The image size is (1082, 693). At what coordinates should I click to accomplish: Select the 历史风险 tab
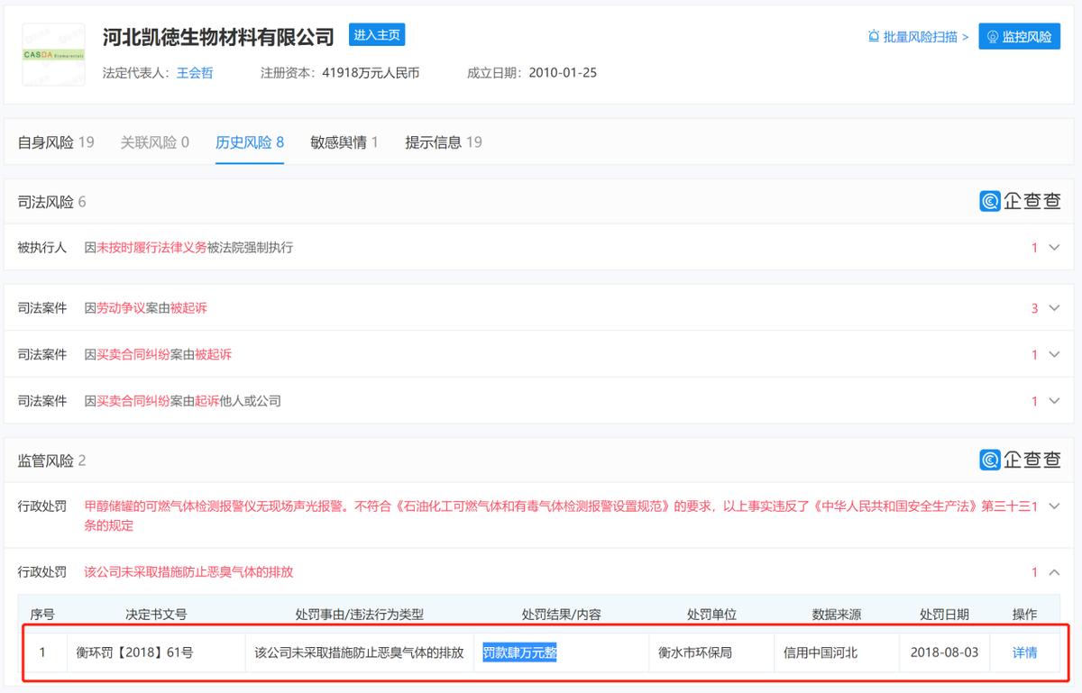(250, 142)
